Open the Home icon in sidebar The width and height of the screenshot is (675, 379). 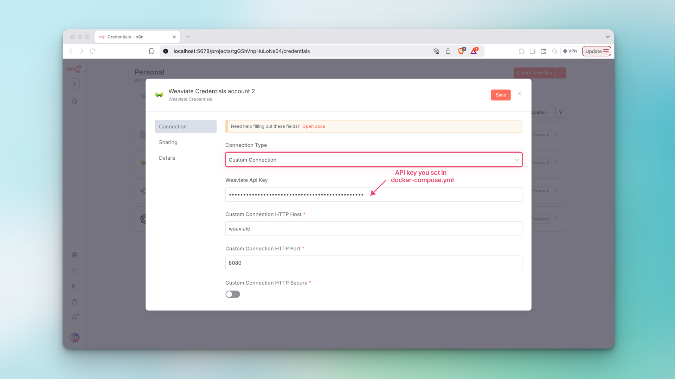pyautogui.click(x=74, y=101)
